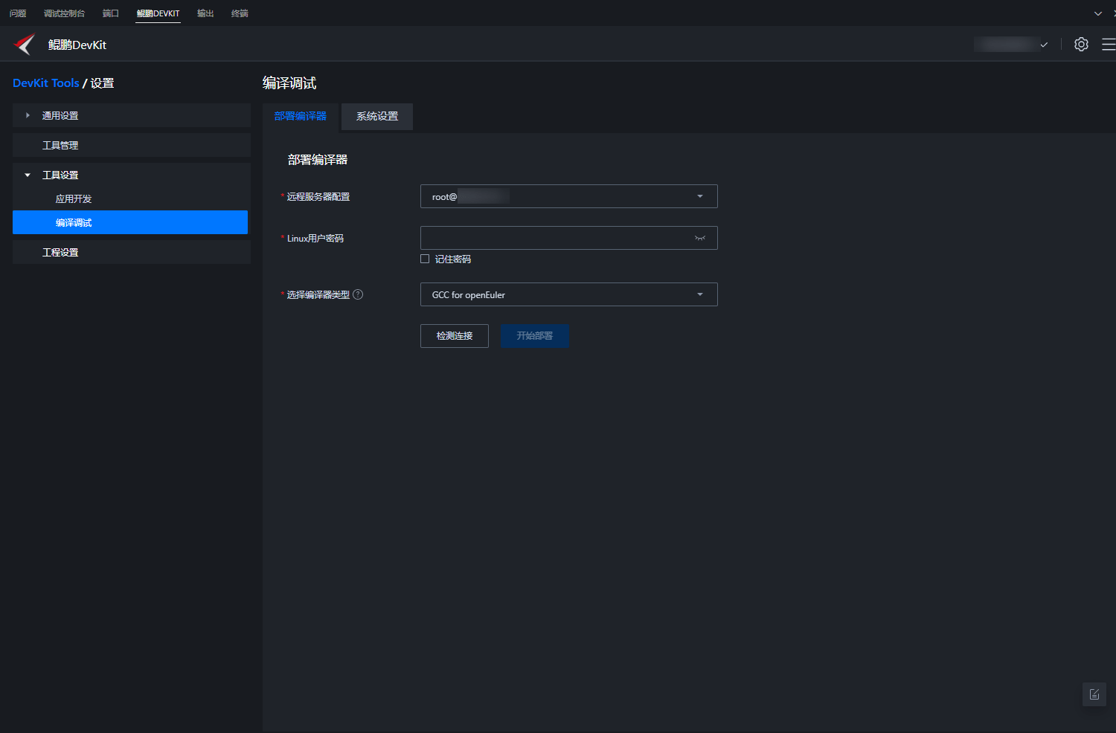Switch to the 输出 panel tab
The height and width of the screenshot is (733, 1116).
[205, 13]
